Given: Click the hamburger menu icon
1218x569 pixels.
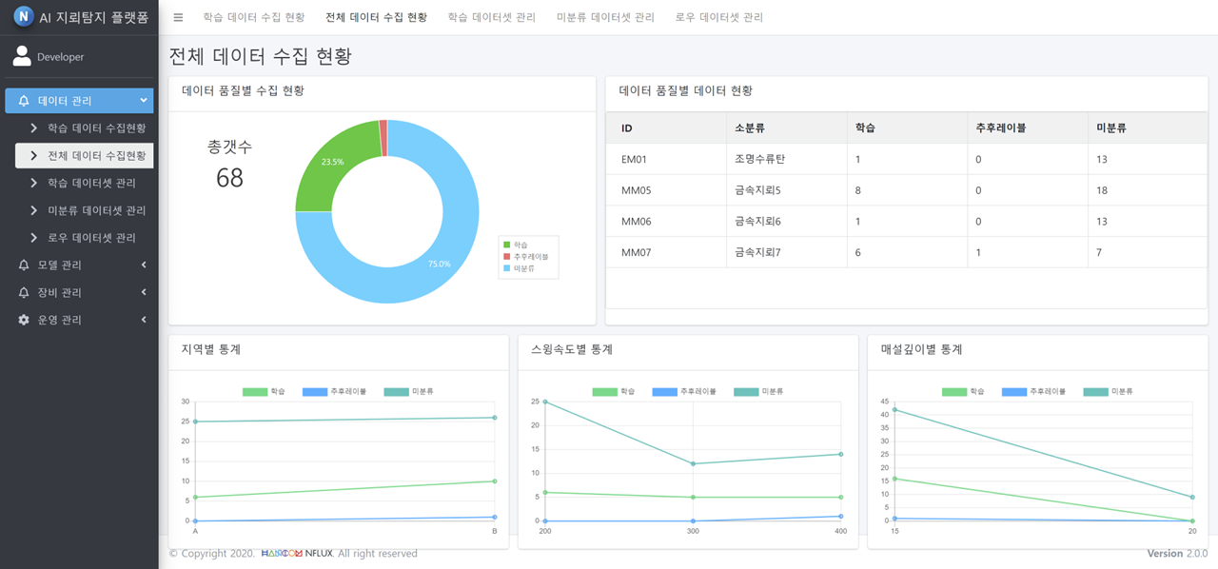Looking at the screenshot, I should click(178, 17).
